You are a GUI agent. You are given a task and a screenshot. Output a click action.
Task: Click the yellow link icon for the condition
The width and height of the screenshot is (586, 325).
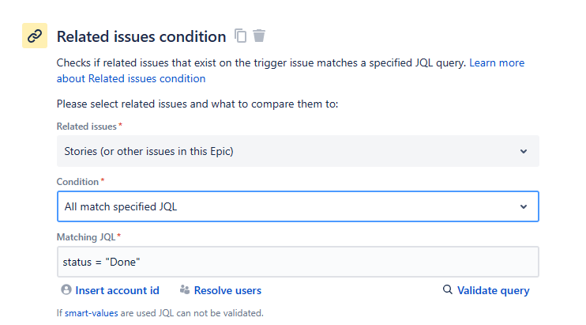point(35,36)
